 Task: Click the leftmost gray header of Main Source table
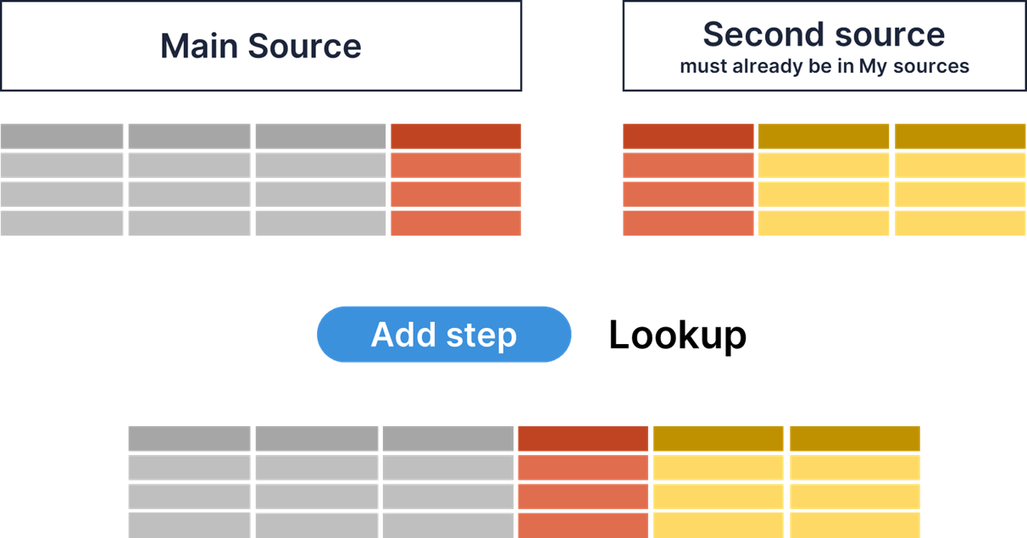tap(62, 136)
